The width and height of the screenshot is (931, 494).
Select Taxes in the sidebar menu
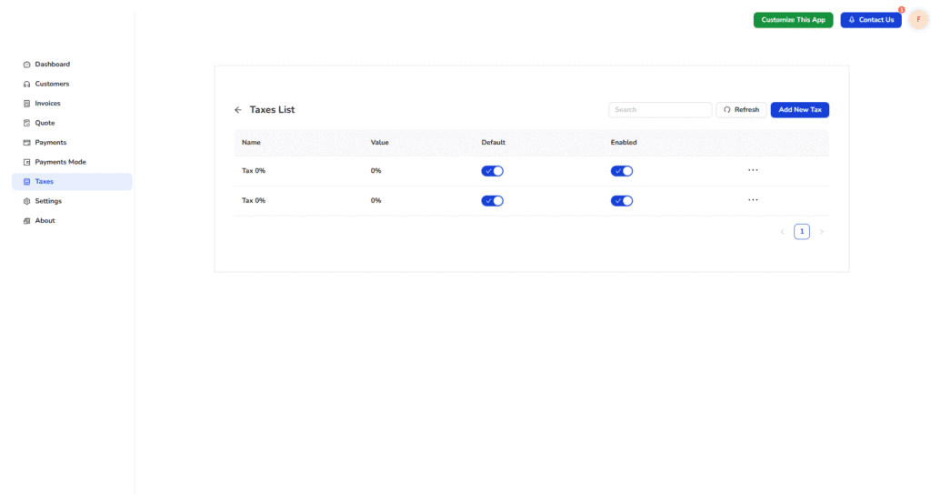click(45, 182)
